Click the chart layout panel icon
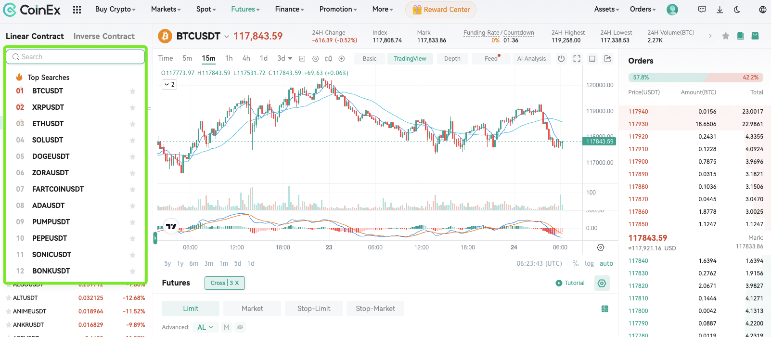 [592, 59]
